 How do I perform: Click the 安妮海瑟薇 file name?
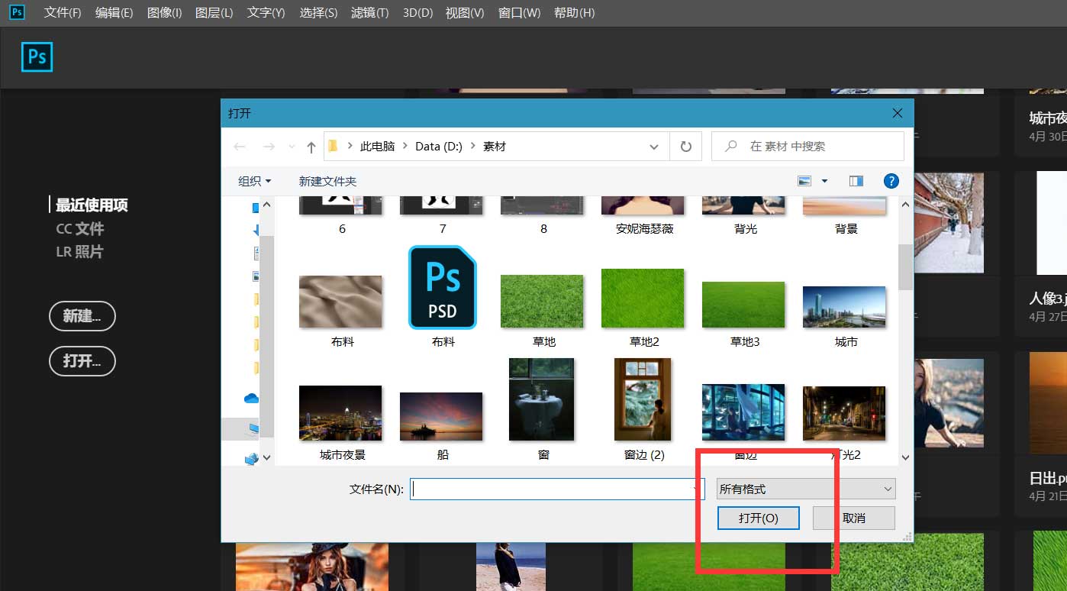[x=644, y=228]
